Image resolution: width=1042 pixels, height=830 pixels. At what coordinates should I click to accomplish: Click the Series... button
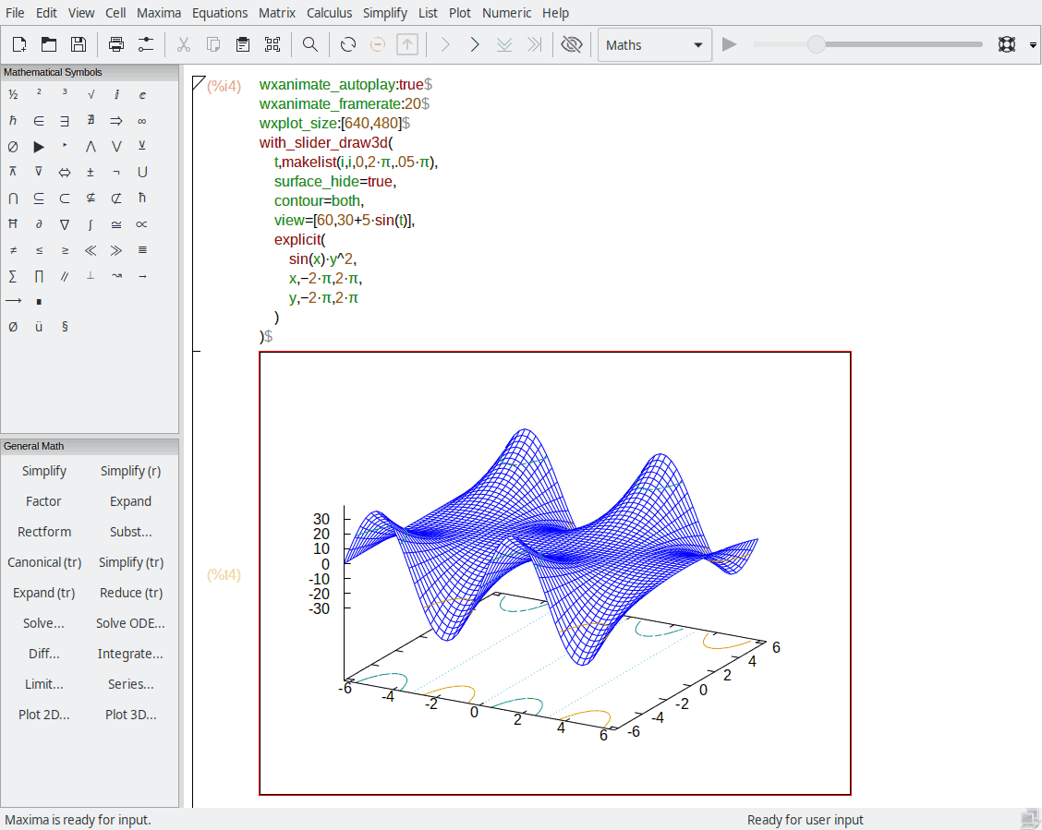pos(130,684)
